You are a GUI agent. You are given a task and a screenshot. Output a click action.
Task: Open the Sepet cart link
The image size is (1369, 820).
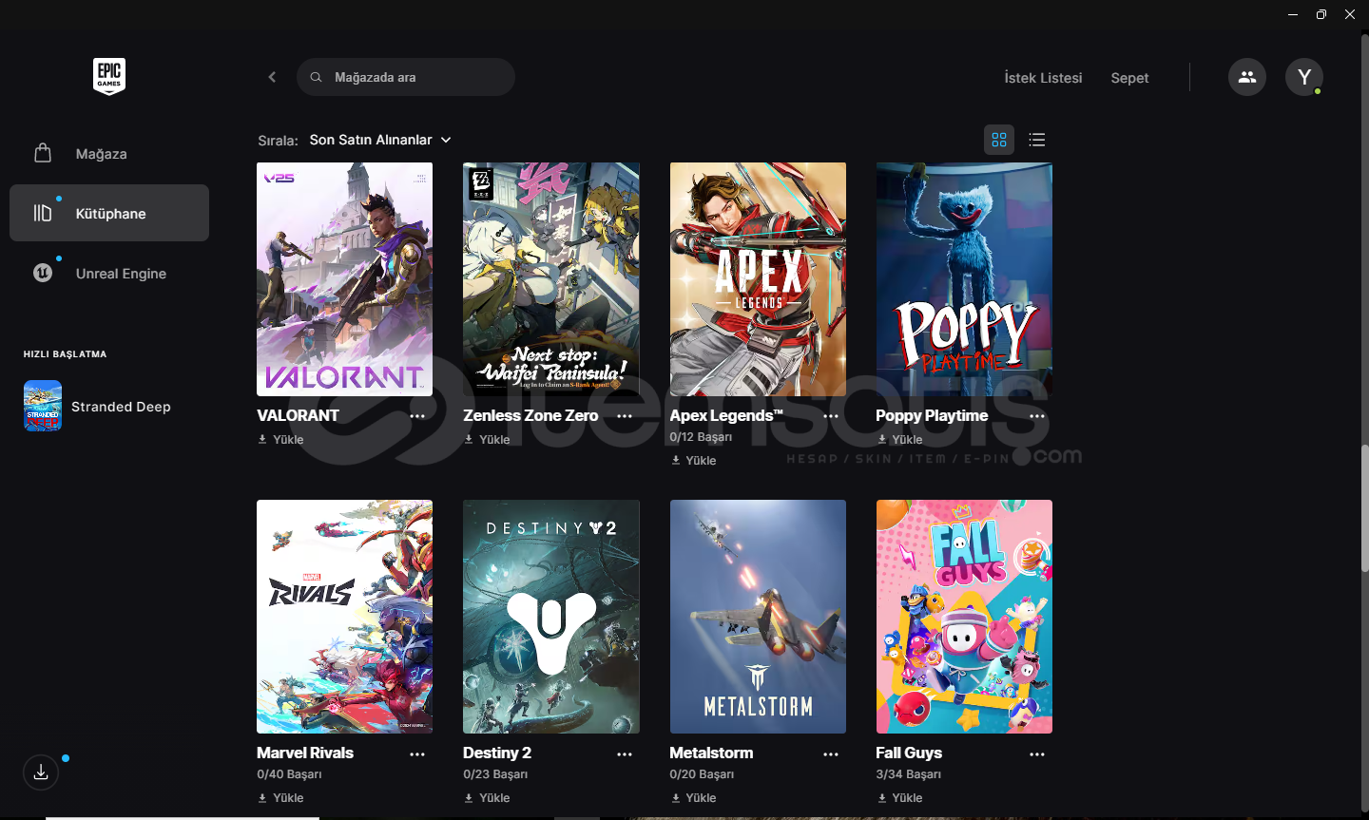[1129, 78]
